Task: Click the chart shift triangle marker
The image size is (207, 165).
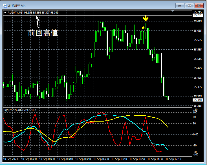Action: pos(173,11)
